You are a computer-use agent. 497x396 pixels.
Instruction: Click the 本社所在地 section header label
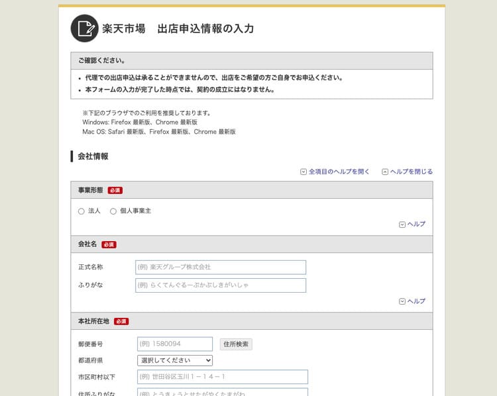pyautogui.click(x=93, y=321)
